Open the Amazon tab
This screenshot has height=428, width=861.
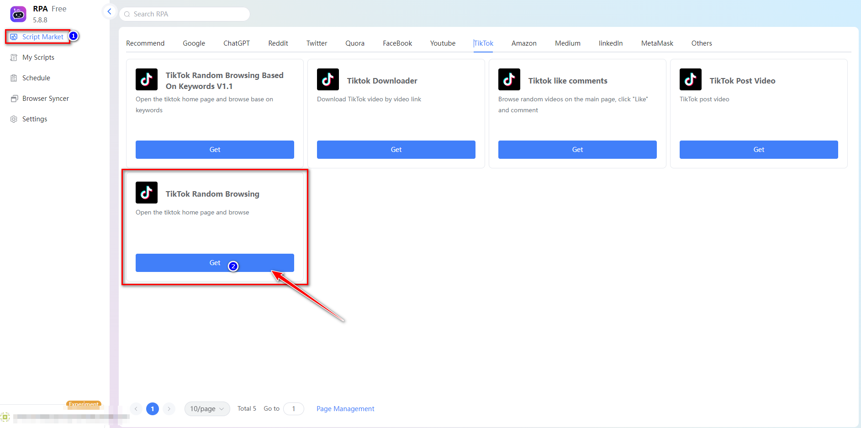coord(524,43)
